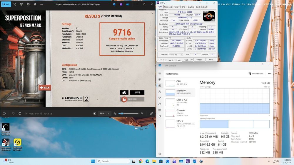Open the Socket #1 selection dropdown in CPU-Z
This screenshot has height=165, width=294.
[176, 55]
